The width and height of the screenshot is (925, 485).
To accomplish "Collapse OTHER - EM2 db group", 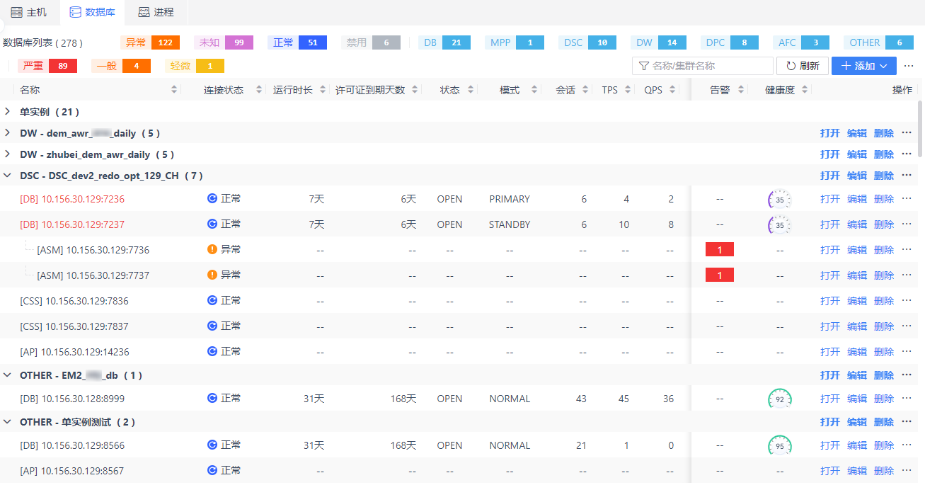I will pos(7,375).
